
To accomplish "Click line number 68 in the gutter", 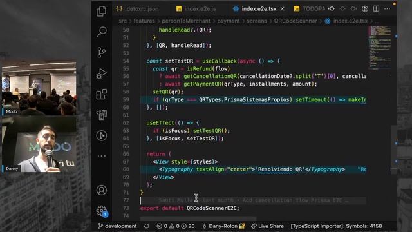I will 126,169.
